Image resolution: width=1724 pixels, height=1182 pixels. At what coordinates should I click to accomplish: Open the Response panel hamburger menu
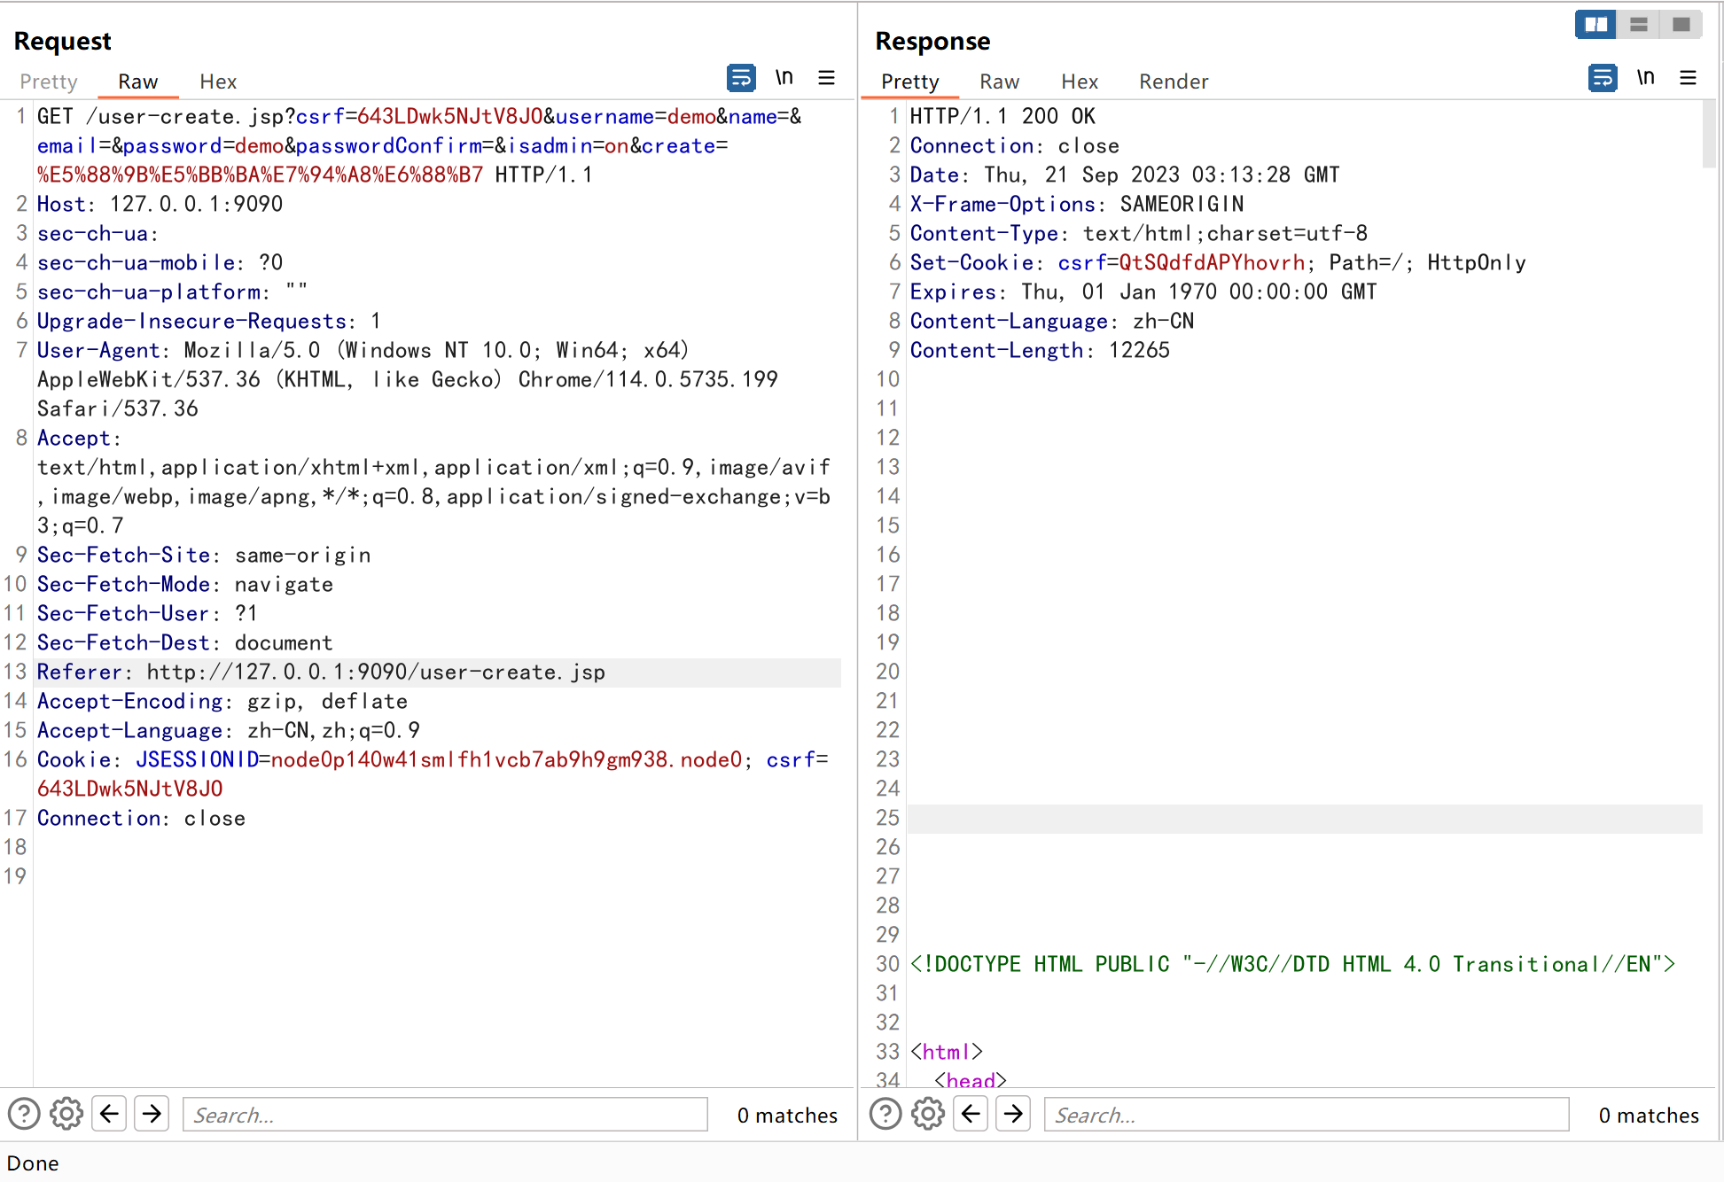pos(1688,78)
